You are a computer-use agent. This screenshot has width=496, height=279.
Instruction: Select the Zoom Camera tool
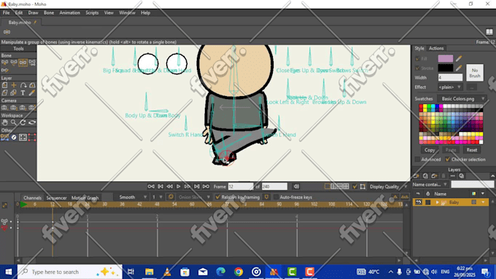[x=14, y=108]
